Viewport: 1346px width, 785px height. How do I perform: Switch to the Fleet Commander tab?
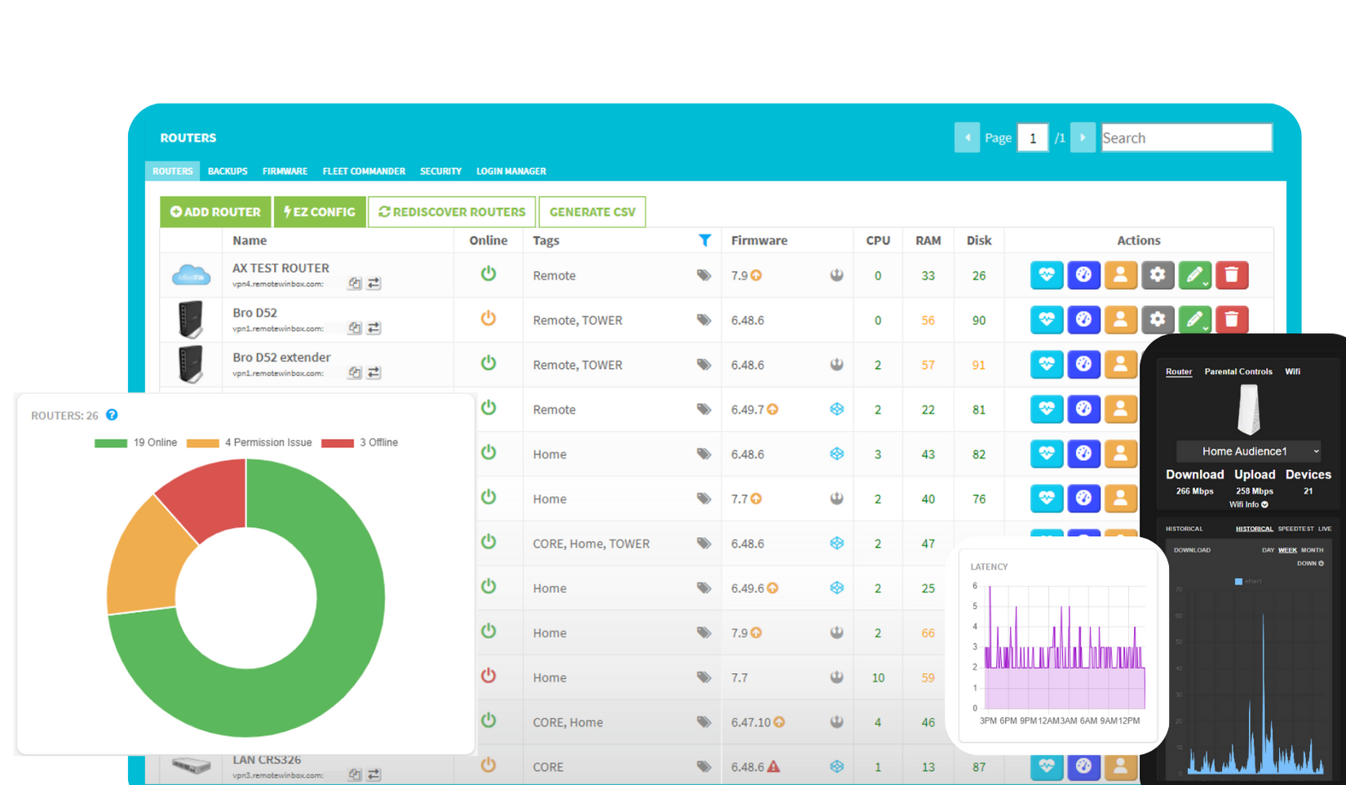coord(363,171)
